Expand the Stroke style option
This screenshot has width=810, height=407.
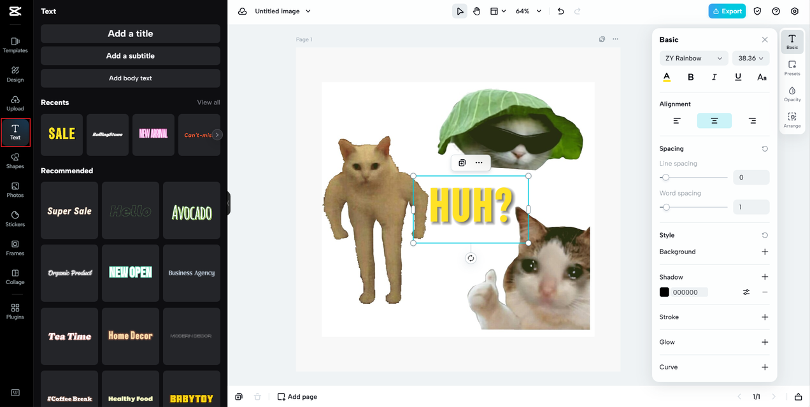765,317
